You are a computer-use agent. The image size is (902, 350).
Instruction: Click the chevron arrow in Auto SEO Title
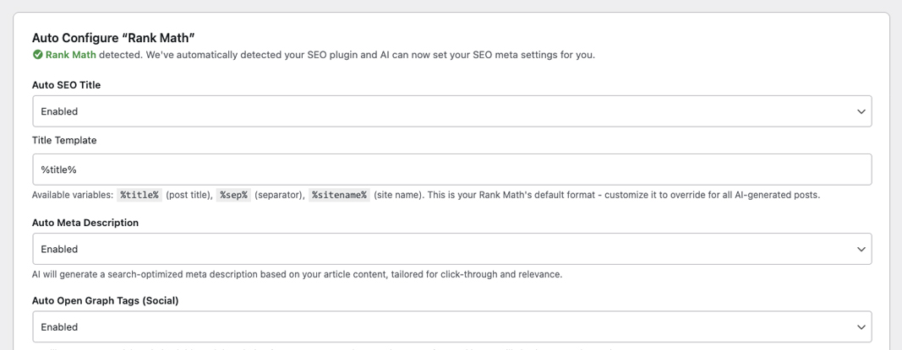coord(861,111)
